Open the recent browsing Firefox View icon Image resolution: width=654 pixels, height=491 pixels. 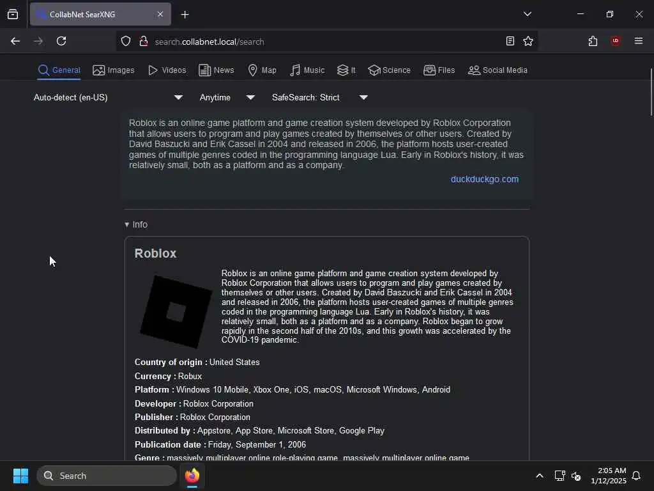13,14
